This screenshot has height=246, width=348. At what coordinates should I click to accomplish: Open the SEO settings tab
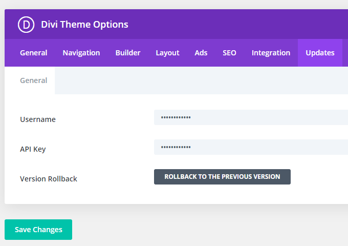[229, 53]
